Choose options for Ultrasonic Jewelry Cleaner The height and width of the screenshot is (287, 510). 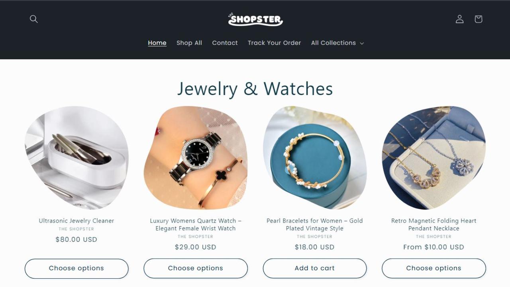(76, 268)
